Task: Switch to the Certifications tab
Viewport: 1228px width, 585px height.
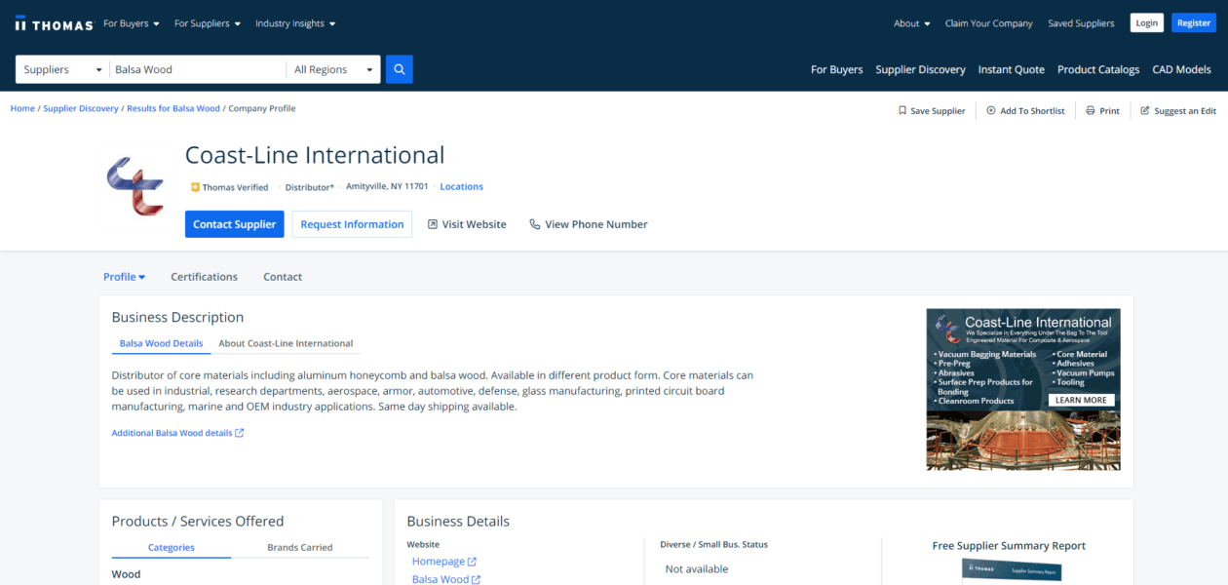Action: point(204,276)
